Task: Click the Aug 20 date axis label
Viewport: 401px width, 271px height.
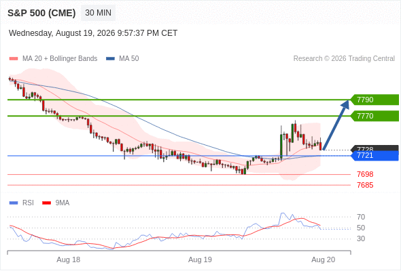Action: tap(324, 259)
